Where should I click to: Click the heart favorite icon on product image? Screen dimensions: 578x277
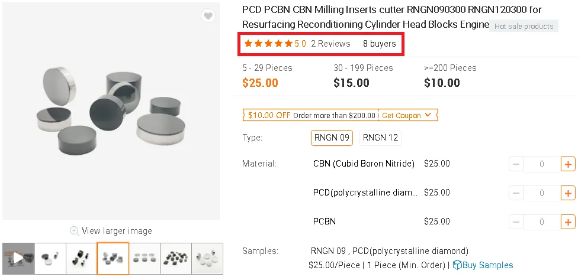pos(208,17)
